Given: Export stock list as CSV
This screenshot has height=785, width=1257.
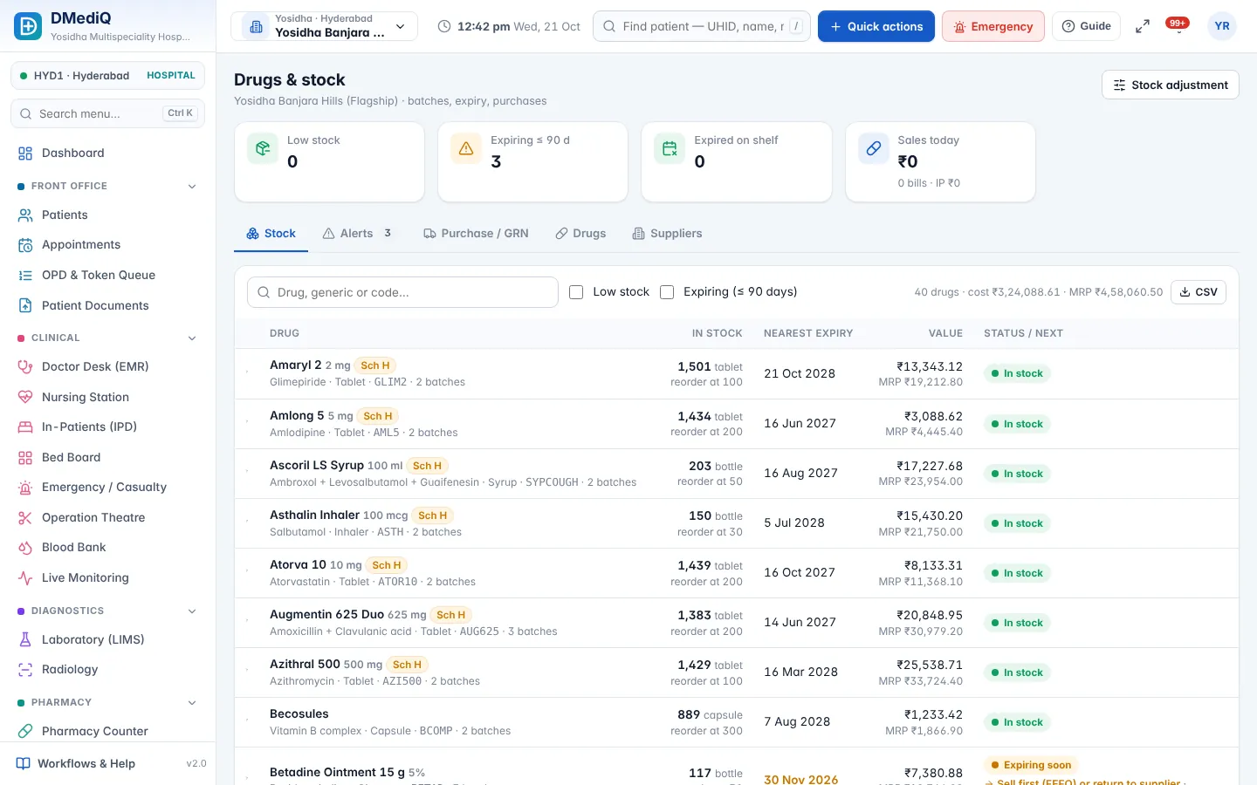Looking at the screenshot, I should [1199, 292].
